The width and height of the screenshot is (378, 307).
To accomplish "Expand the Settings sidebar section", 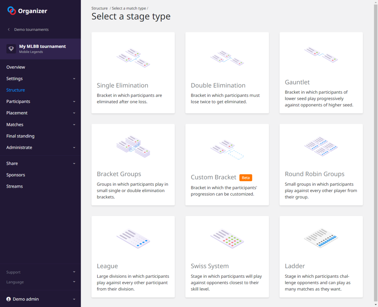I will (74, 79).
